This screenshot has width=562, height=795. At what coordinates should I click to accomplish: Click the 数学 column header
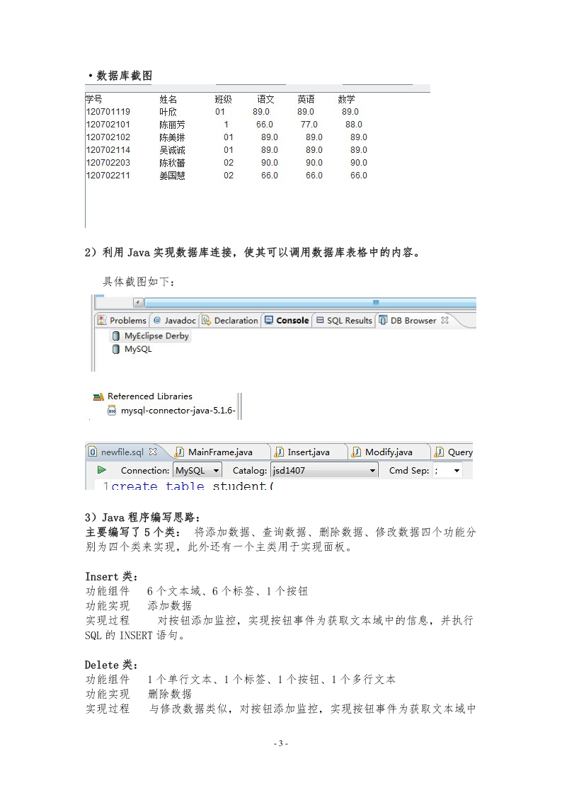(347, 99)
